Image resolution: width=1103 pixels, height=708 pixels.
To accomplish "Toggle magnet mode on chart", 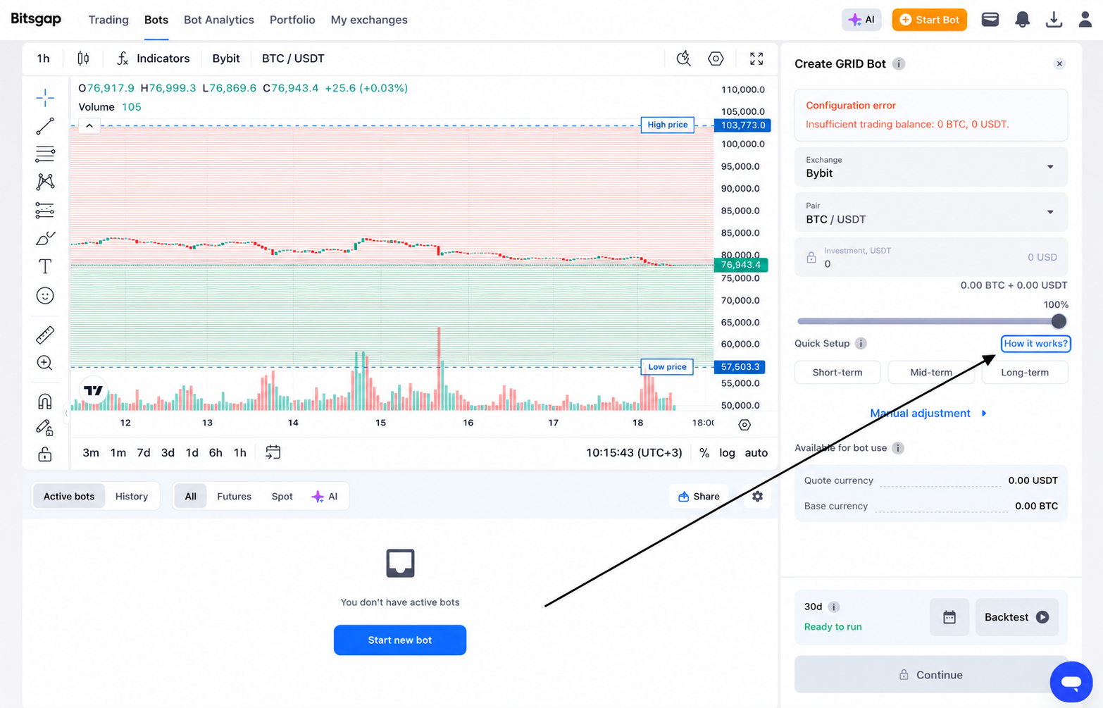I will click(x=45, y=402).
